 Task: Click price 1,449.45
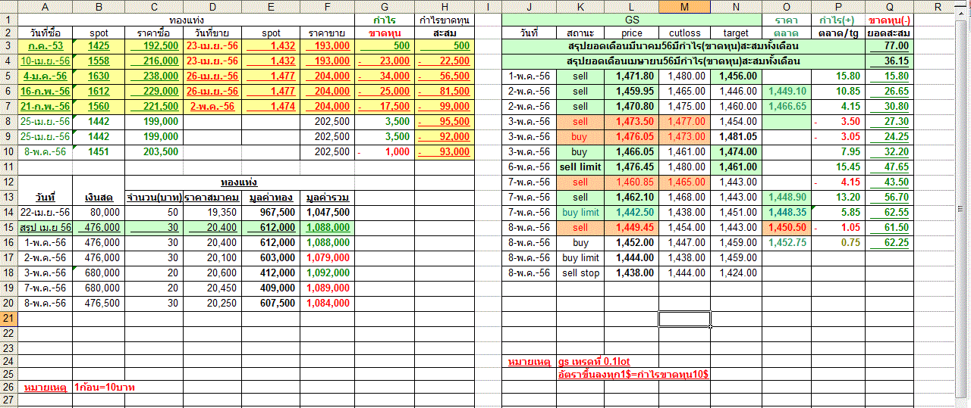631,227
